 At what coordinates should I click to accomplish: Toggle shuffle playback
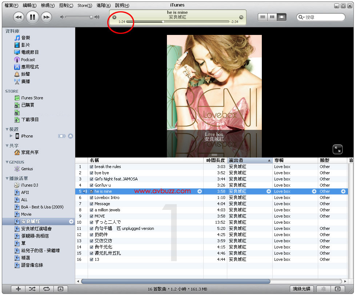coord(32,289)
